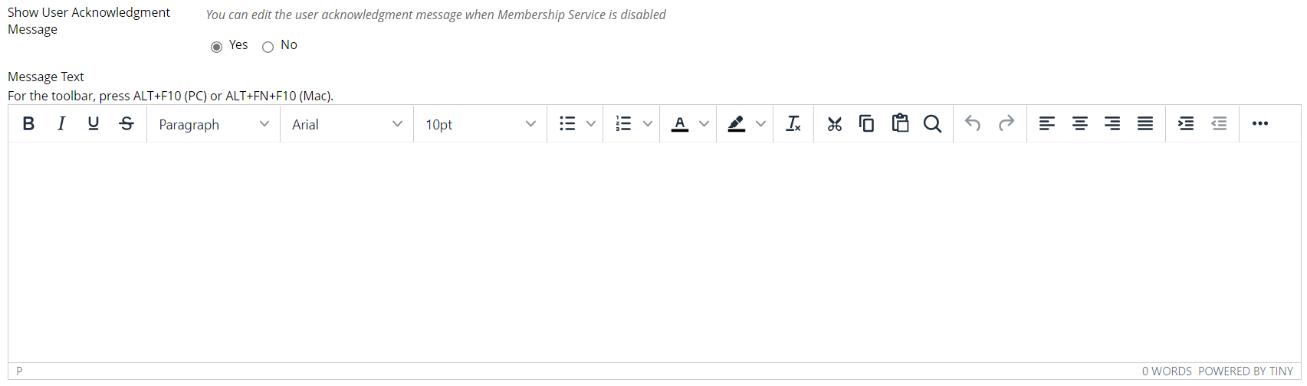Image resolution: width=1307 pixels, height=386 pixels.
Task: Apply the current text color
Action: pyautogui.click(x=680, y=124)
